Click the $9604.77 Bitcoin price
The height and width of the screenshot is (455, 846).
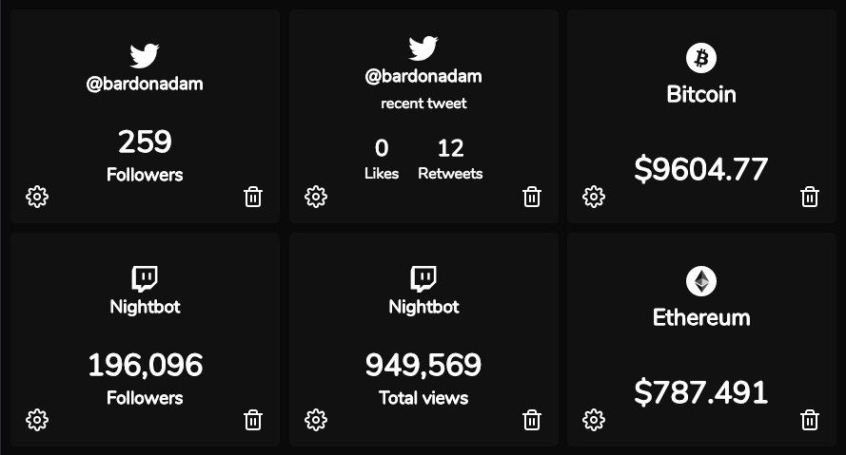(x=701, y=169)
